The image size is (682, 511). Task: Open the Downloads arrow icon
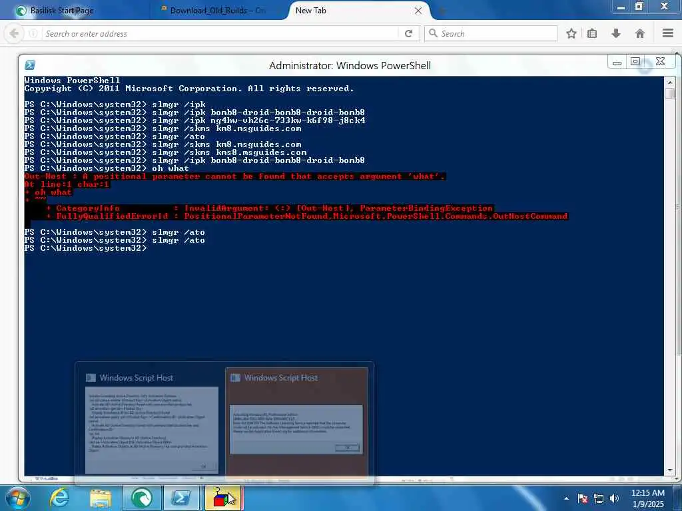click(616, 33)
